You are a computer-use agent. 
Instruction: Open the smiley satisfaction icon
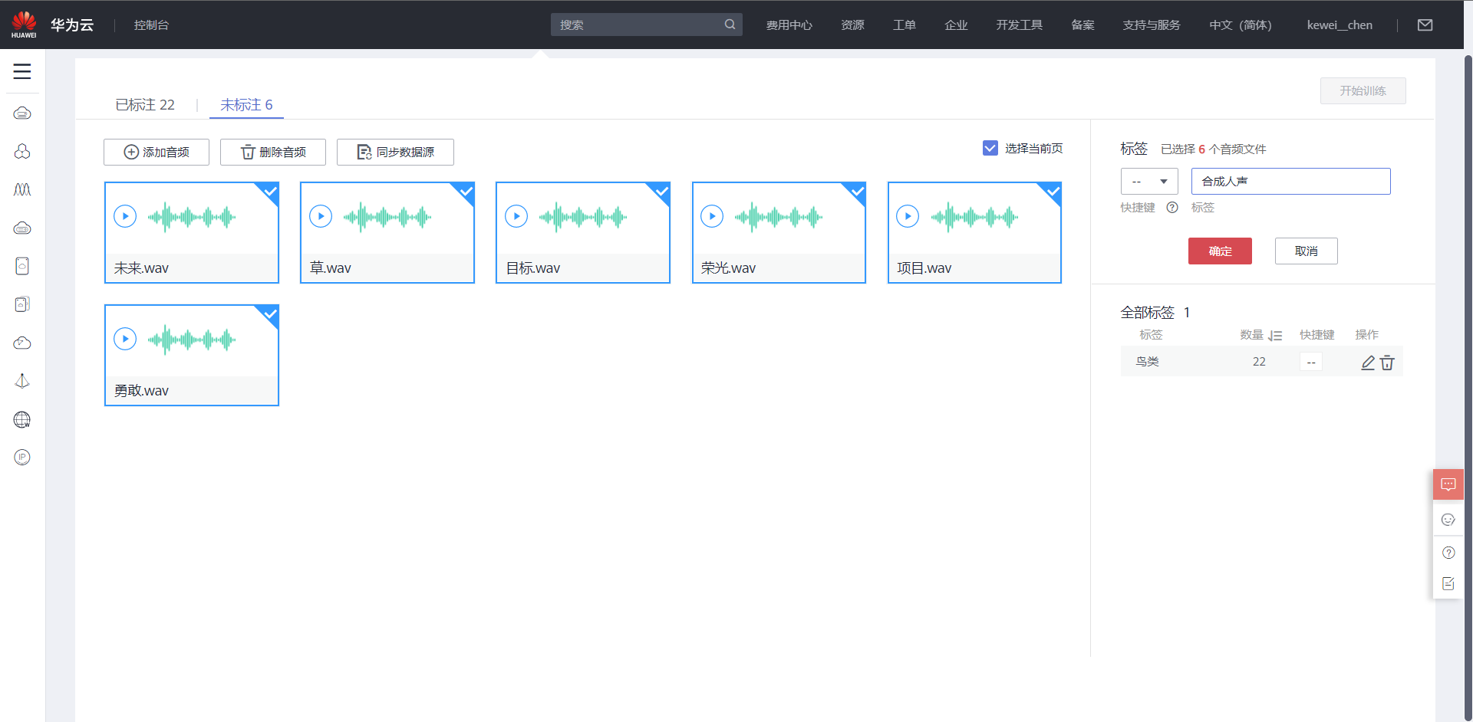point(1448,520)
